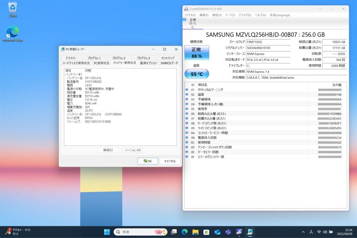Open the セットアップ tab
The height and width of the screenshot is (238, 357).
pos(168,58)
